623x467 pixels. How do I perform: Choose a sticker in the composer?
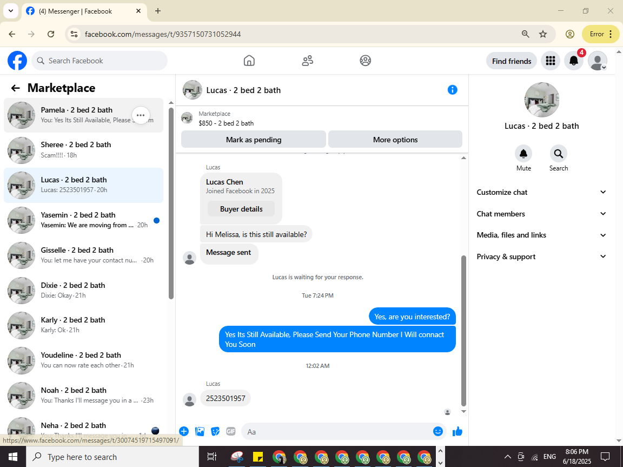[x=215, y=431]
